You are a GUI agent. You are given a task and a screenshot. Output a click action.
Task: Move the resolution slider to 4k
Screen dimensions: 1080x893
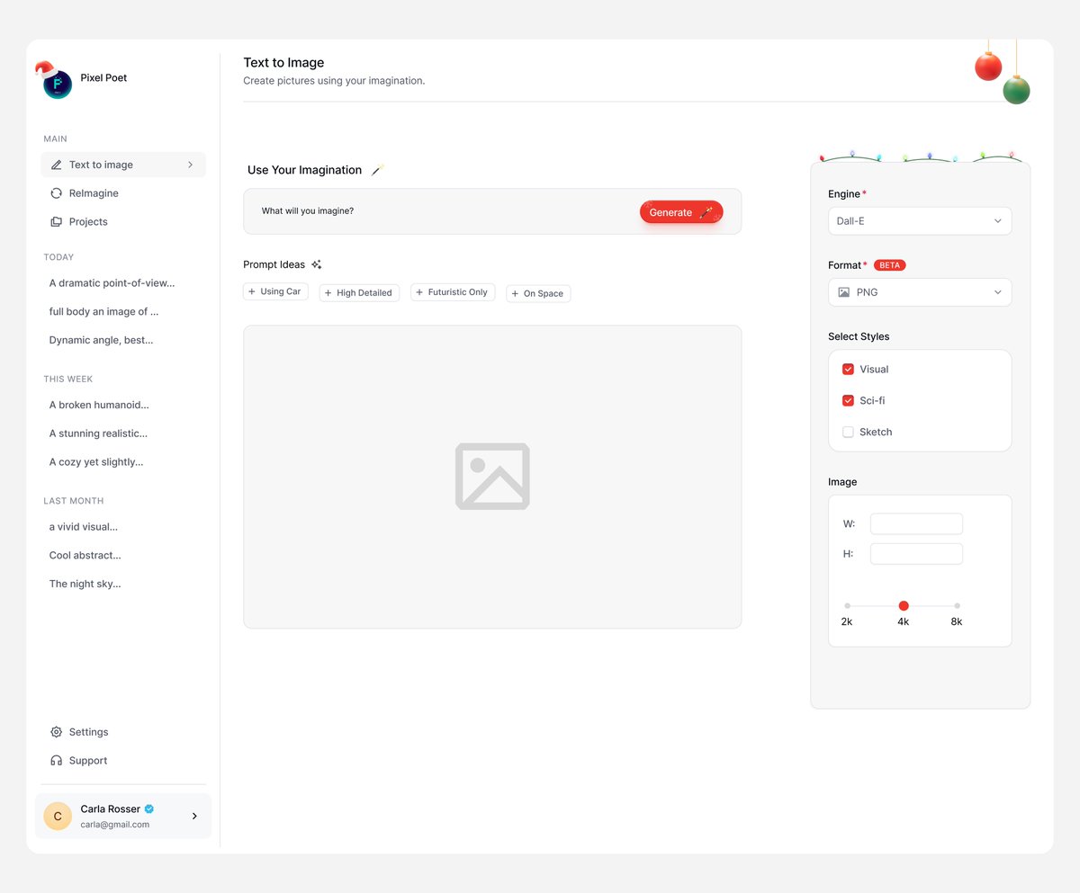[x=904, y=605]
